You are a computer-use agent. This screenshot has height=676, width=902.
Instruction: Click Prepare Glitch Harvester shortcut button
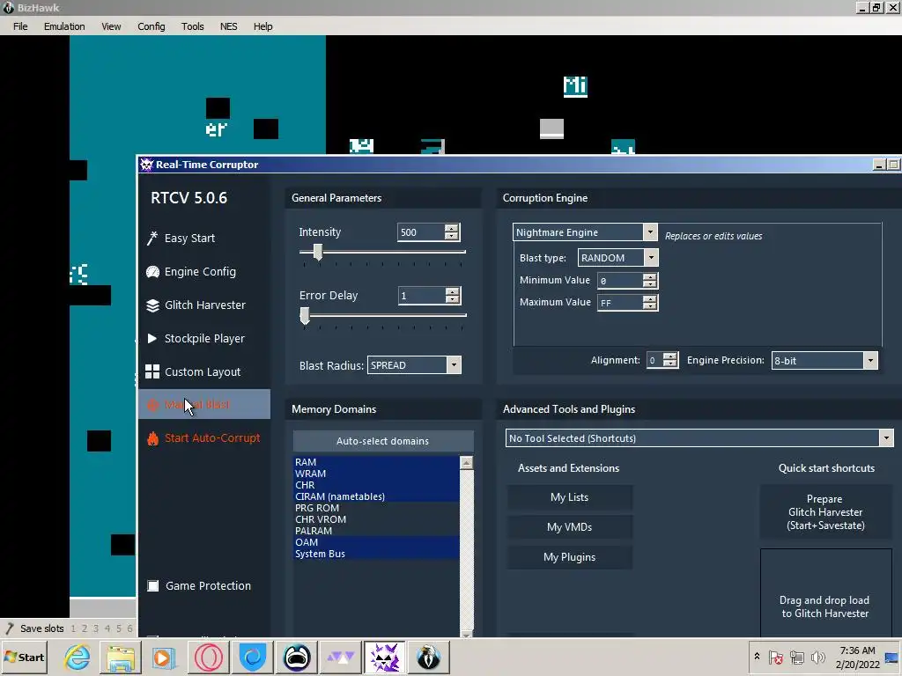point(825,512)
